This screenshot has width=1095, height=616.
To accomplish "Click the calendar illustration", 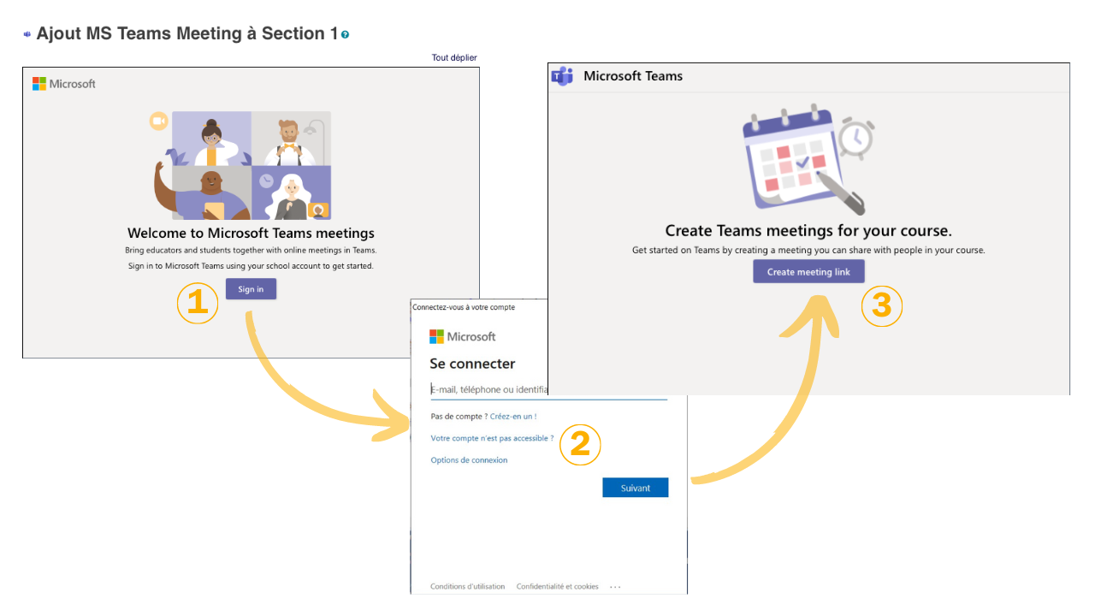I will [807, 161].
